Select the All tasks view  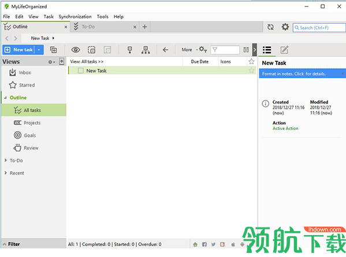(34, 110)
